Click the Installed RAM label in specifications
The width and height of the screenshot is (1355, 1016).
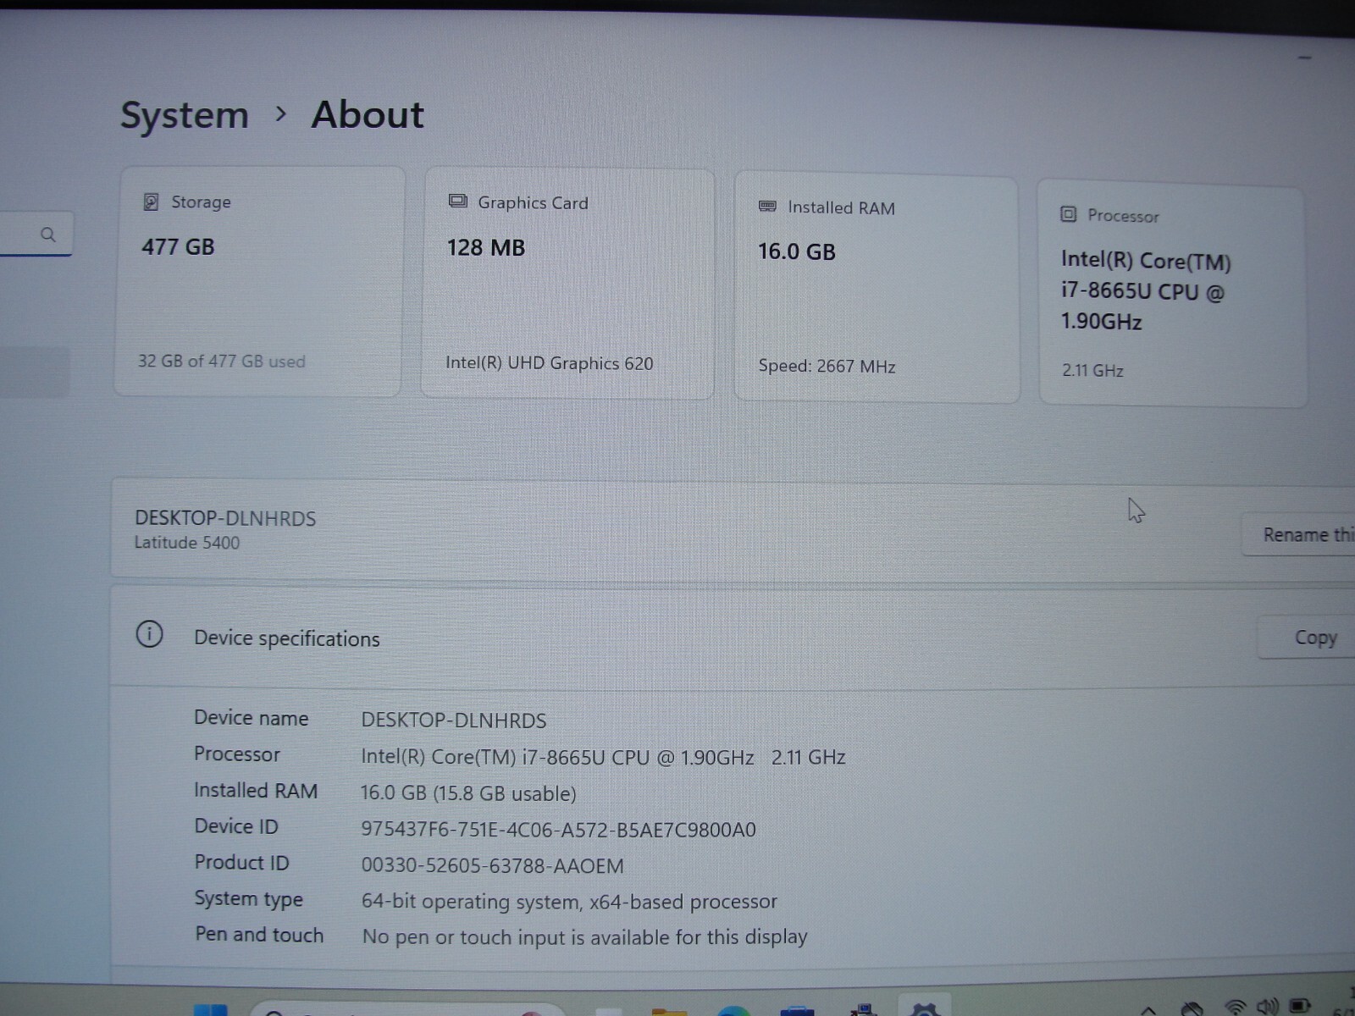tap(256, 791)
